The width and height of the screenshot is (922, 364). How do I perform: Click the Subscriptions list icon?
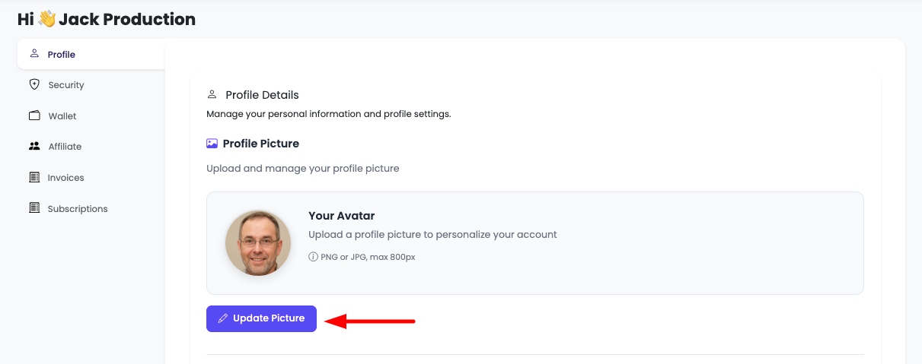tap(34, 207)
